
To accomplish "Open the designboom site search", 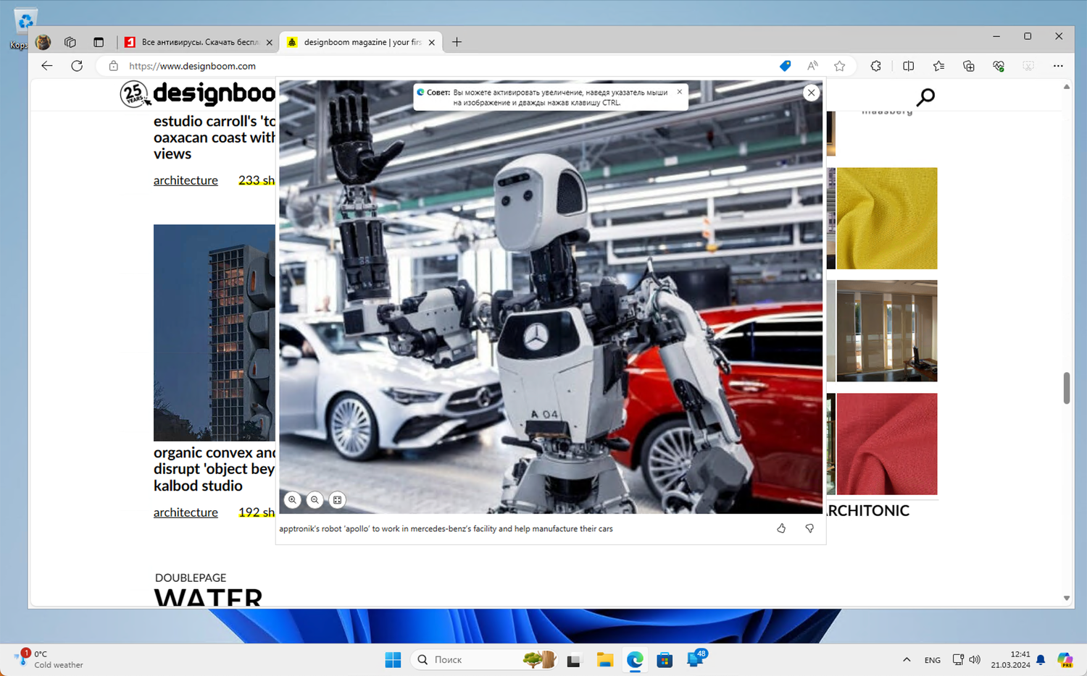I will coord(925,97).
